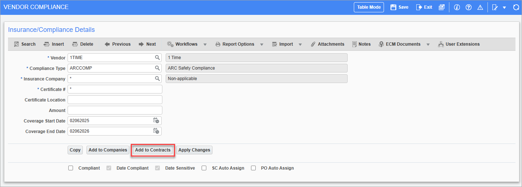Screen dimensions: 522x187
Task: Click the Exit door icon
Action: point(419,7)
